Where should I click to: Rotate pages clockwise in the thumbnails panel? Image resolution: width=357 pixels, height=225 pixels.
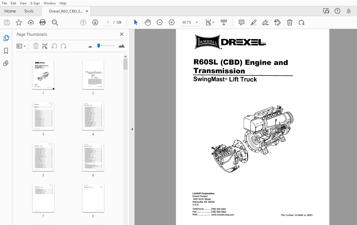pos(64,46)
